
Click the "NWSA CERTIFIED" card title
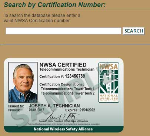point(63,65)
